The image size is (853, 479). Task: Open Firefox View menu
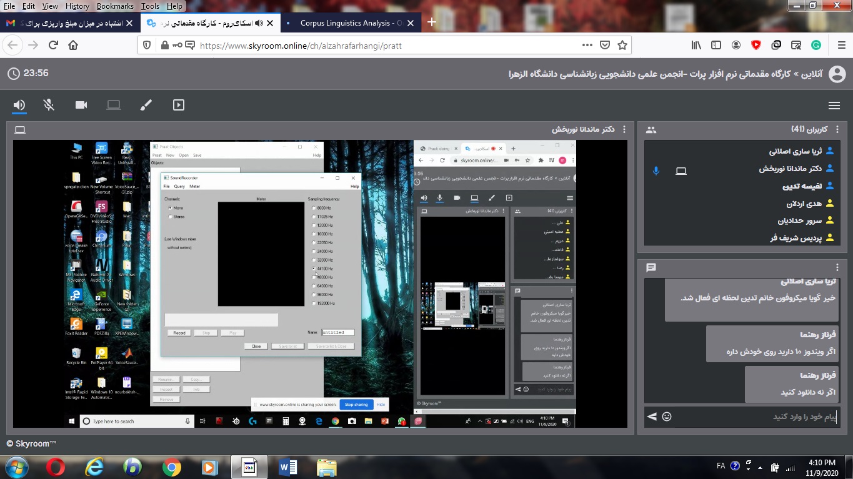[x=50, y=6]
